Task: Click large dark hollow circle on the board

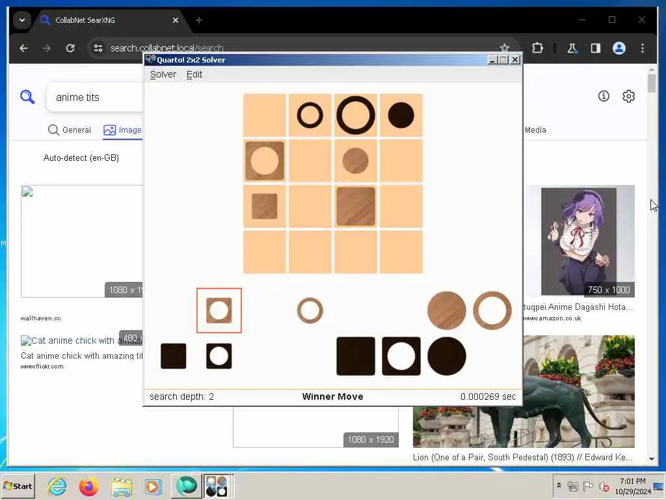Action: [356, 115]
